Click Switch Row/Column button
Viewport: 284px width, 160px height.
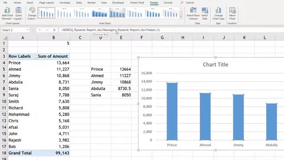(x=193, y=13)
